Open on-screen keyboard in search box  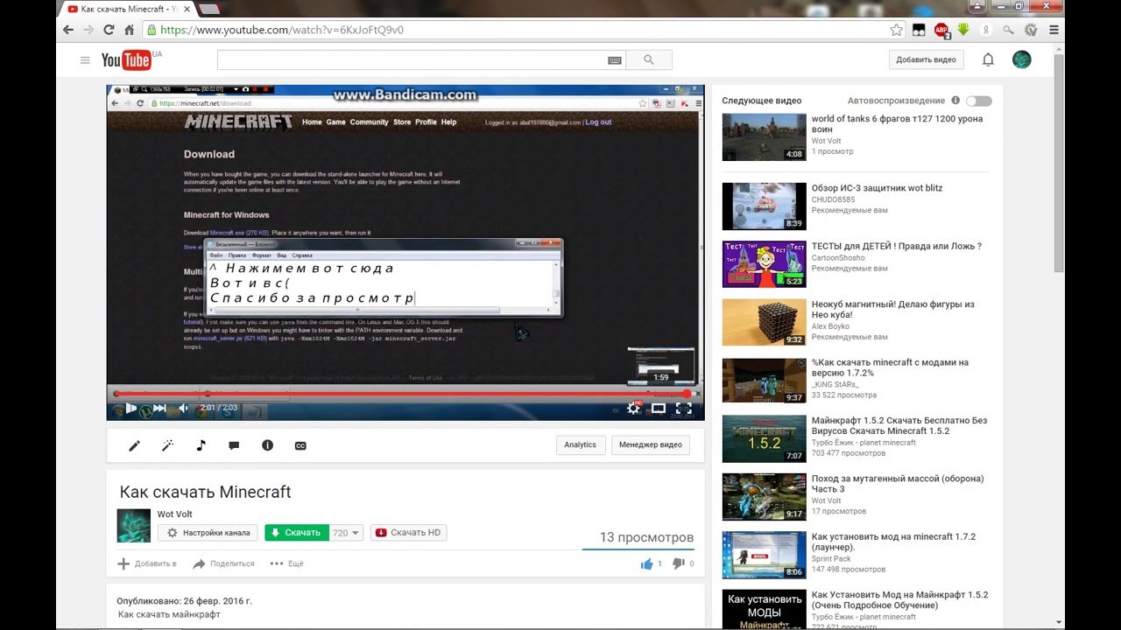coord(614,60)
